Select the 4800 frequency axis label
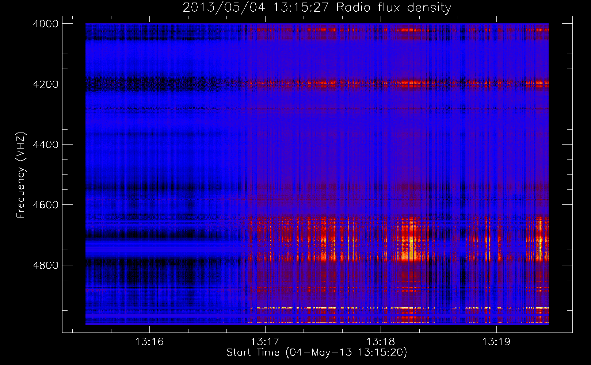Viewport: 591px width, 365px height. click(46, 265)
